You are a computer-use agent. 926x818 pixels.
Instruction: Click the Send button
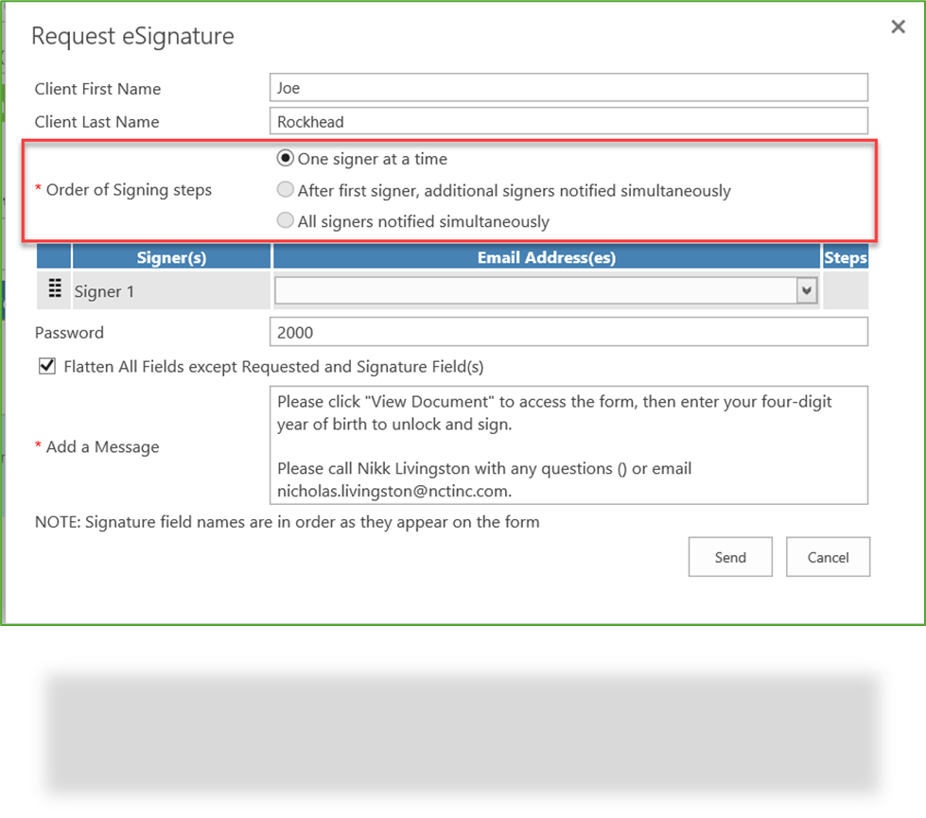pyautogui.click(x=729, y=556)
